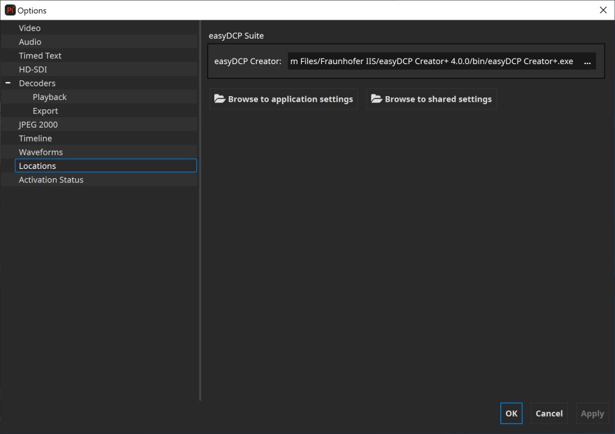Select the Decoders category
The height and width of the screenshot is (434, 615).
pyautogui.click(x=37, y=83)
